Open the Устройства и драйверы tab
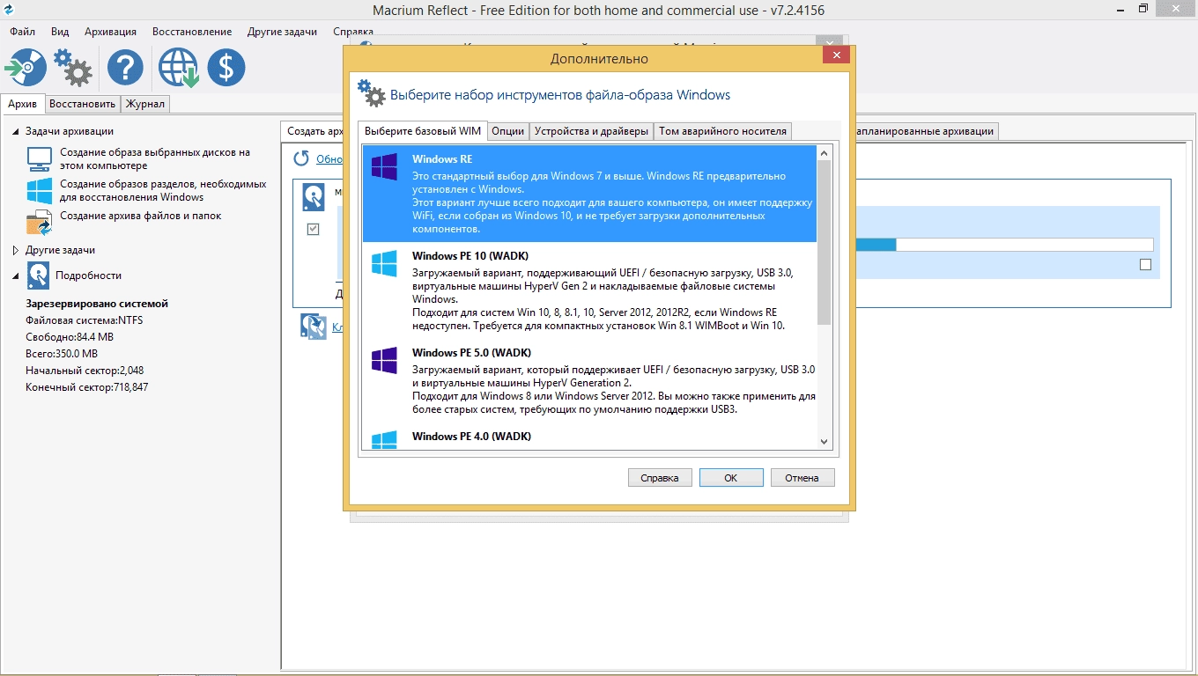The width and height of the screenshot is (1198, 676). pos(592,131)
